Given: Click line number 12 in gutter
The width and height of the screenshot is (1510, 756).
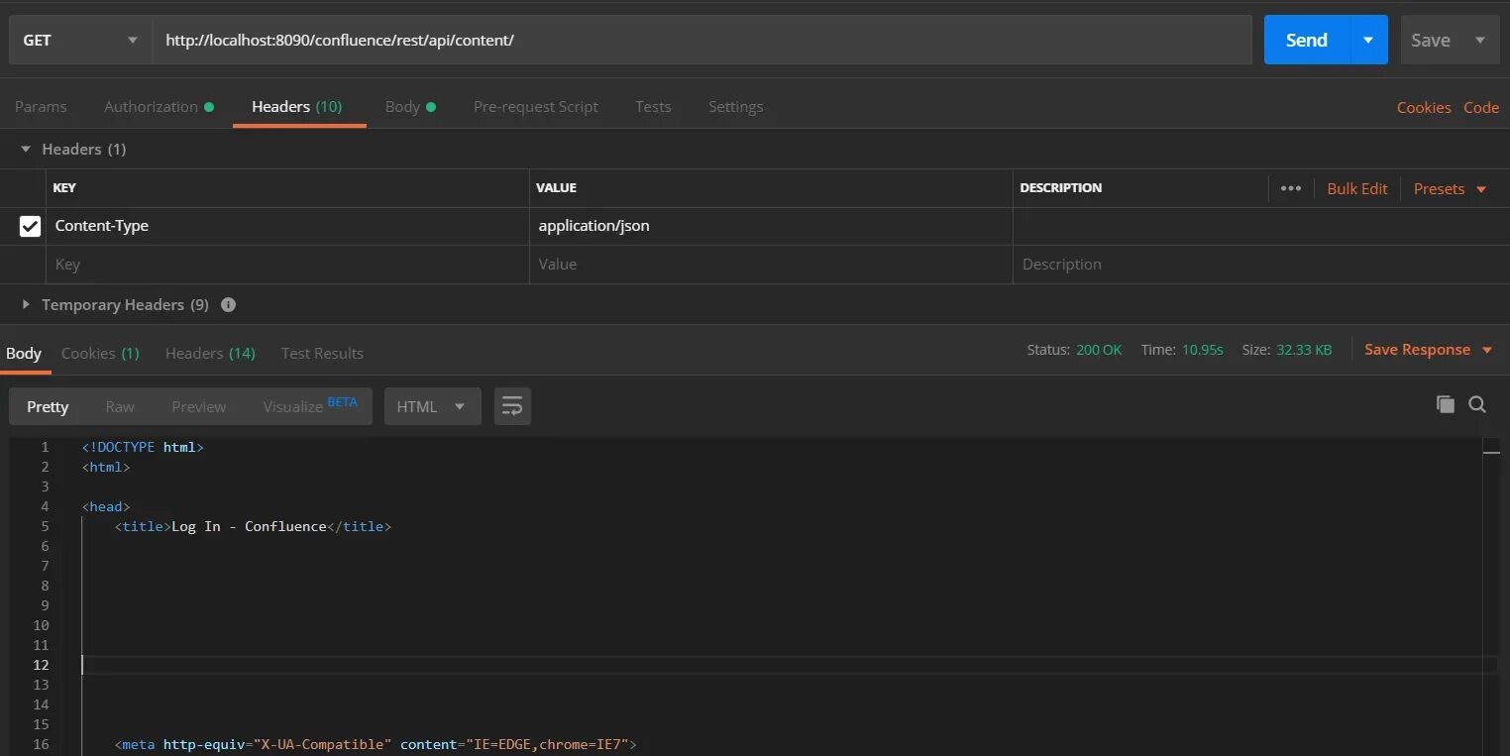Looking at the screenshot, I should 40,665.
